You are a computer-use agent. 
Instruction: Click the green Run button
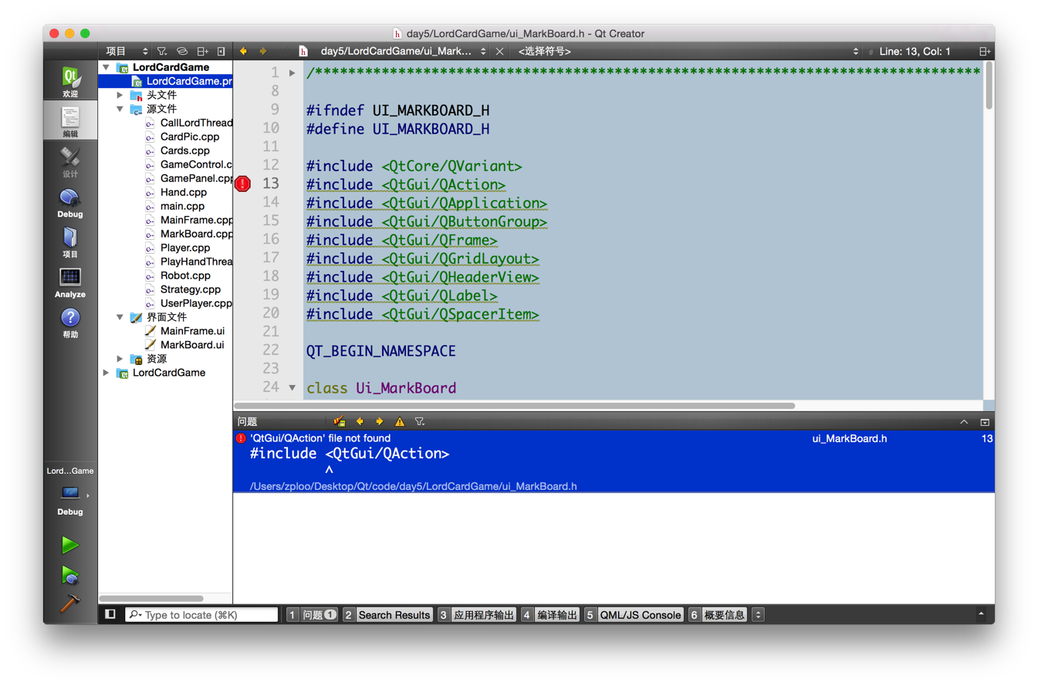(70, 546)
